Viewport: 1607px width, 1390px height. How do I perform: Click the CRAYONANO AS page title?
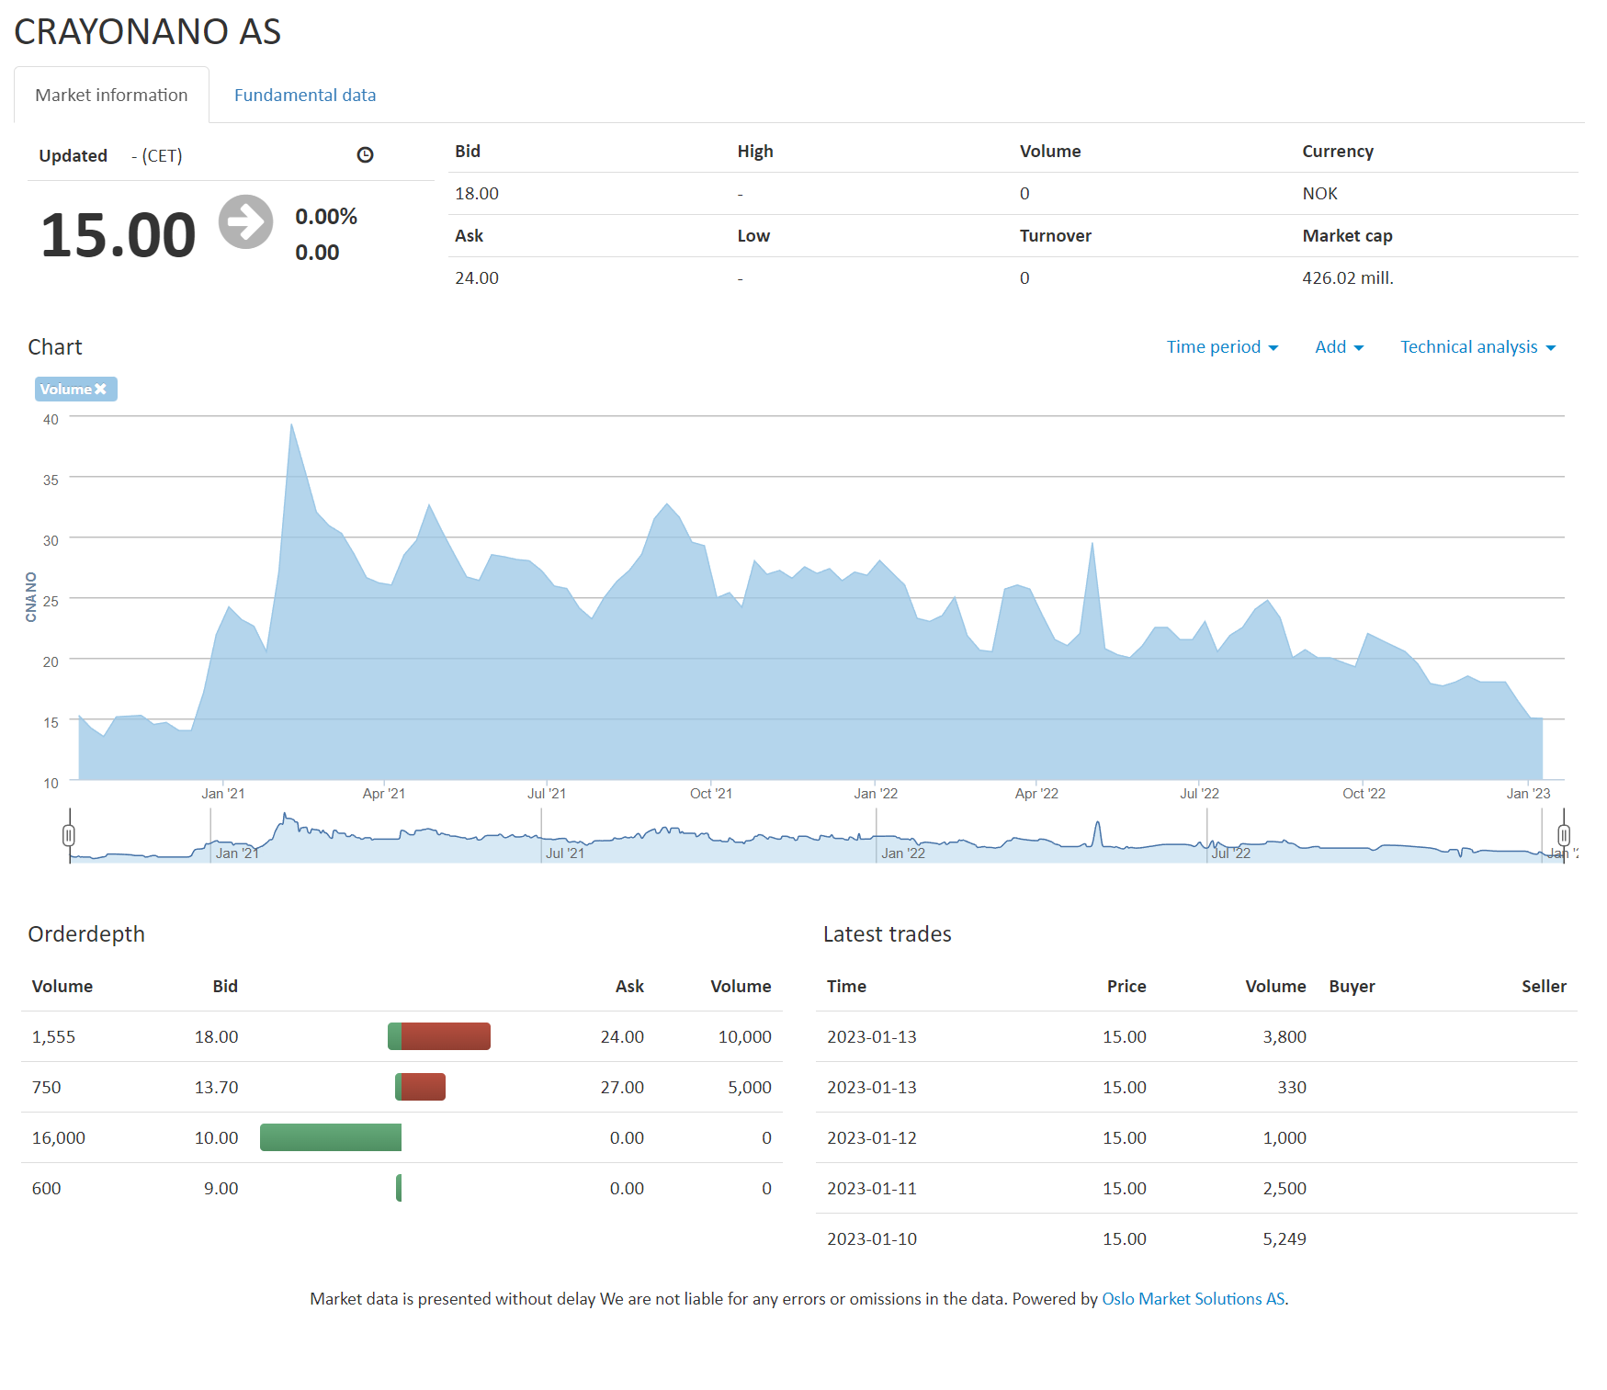click(x=147, y=32)
